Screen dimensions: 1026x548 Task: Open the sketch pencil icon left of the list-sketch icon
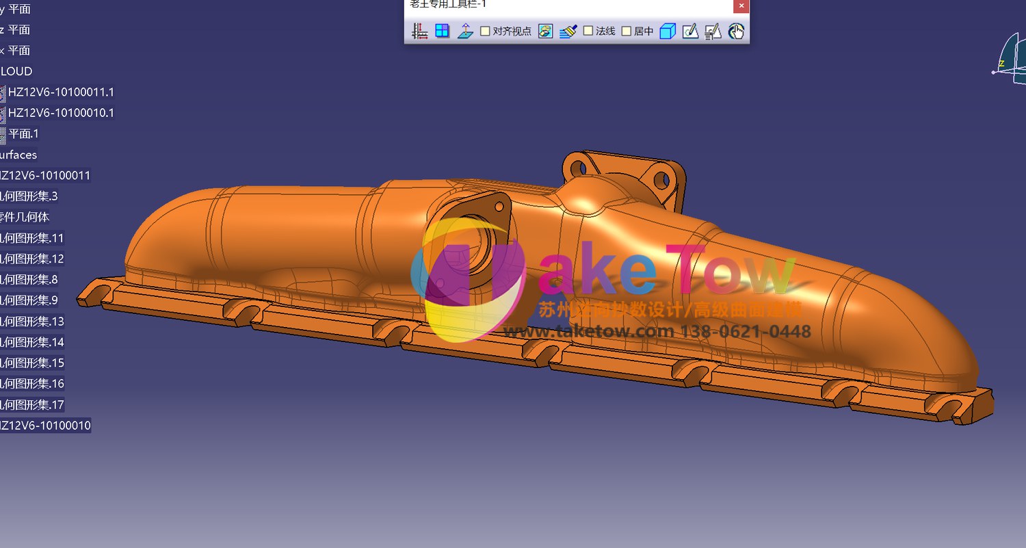tap(690, 31)
